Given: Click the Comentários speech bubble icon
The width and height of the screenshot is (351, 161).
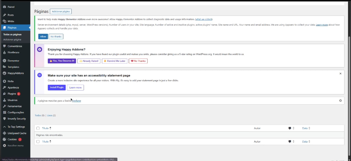Looking at the screenshot, I should pos(4,46).
